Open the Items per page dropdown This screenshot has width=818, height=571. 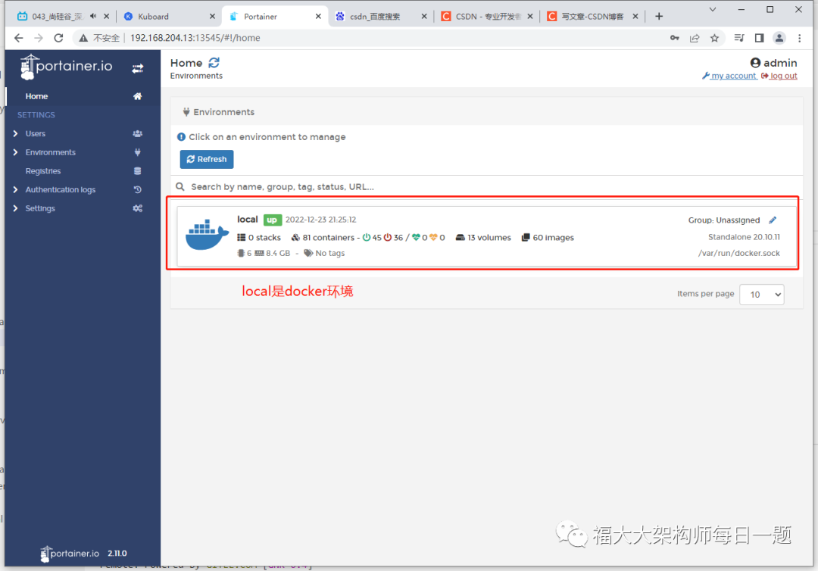click(x=762, y=295)
